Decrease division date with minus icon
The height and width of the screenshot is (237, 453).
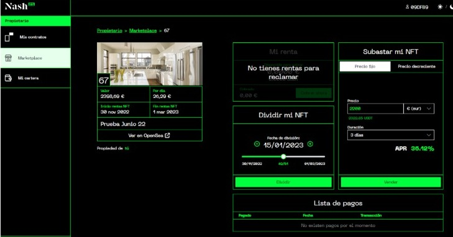(x=257, y=144)
